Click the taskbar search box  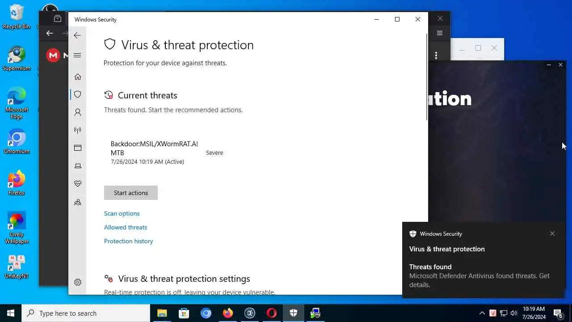coord(86,313)
